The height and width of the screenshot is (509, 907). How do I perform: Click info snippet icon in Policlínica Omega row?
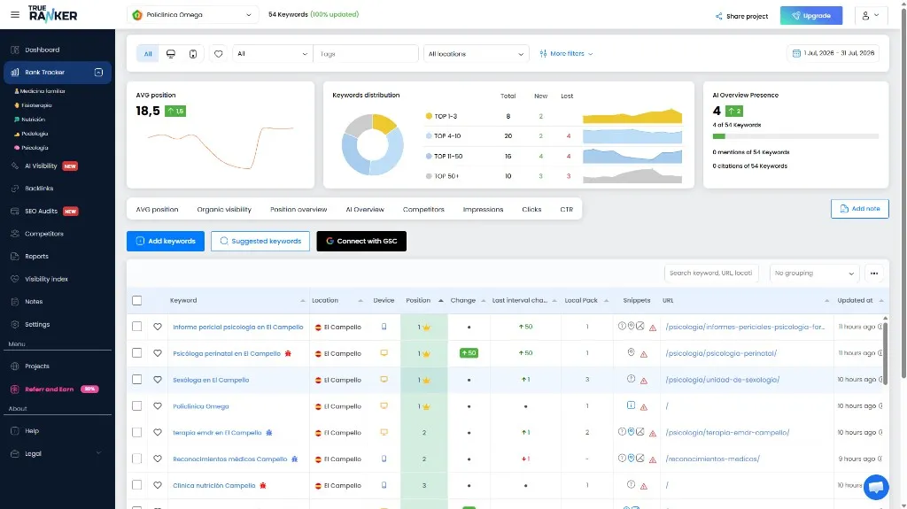(x=631, y=405)
